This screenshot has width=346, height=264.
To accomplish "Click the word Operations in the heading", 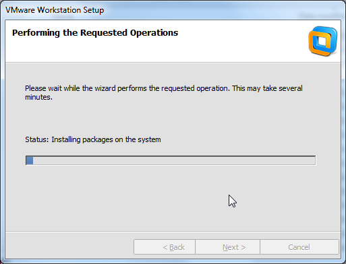I will pyautogui.click(x=154, y=33).
